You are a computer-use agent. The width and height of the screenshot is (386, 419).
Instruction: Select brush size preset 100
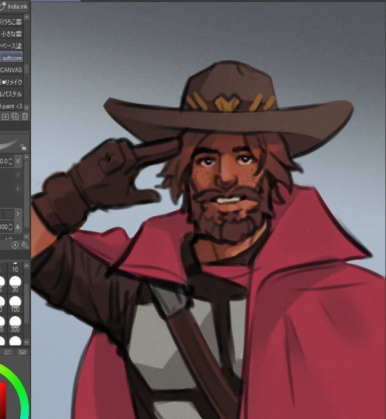(x=15, y=304)
